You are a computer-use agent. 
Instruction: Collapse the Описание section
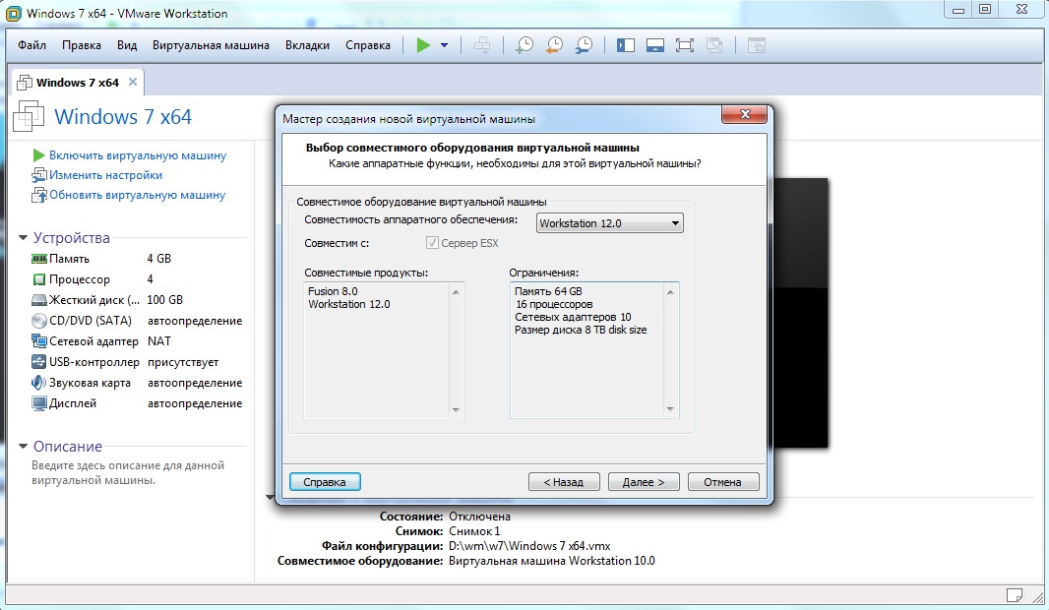pyautogui.click(x=24, y=446)
